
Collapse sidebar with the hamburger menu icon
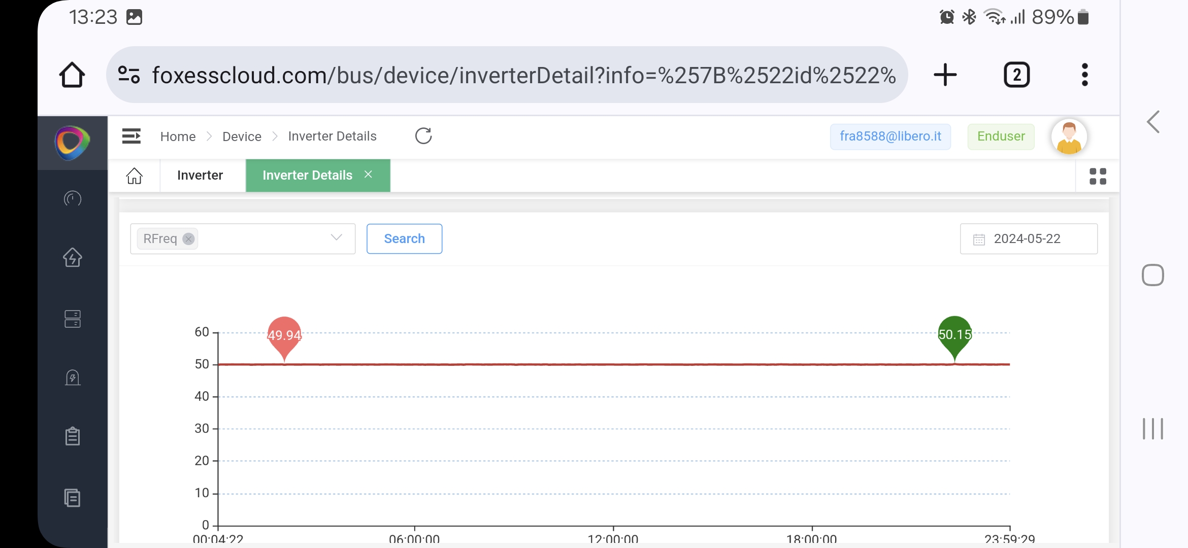(x=131, y=136)
